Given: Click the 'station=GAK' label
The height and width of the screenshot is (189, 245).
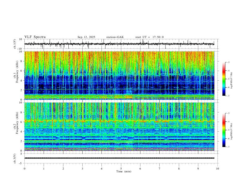Looking at the screenshot, I should (115, 37).
